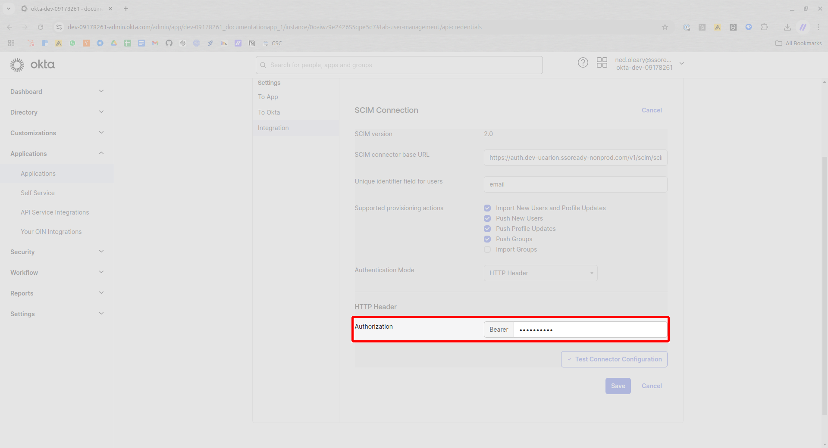Open the Authentication Mode HTTP Header dropdown
This screenshot has width=828, height=448.
[540, 273]
